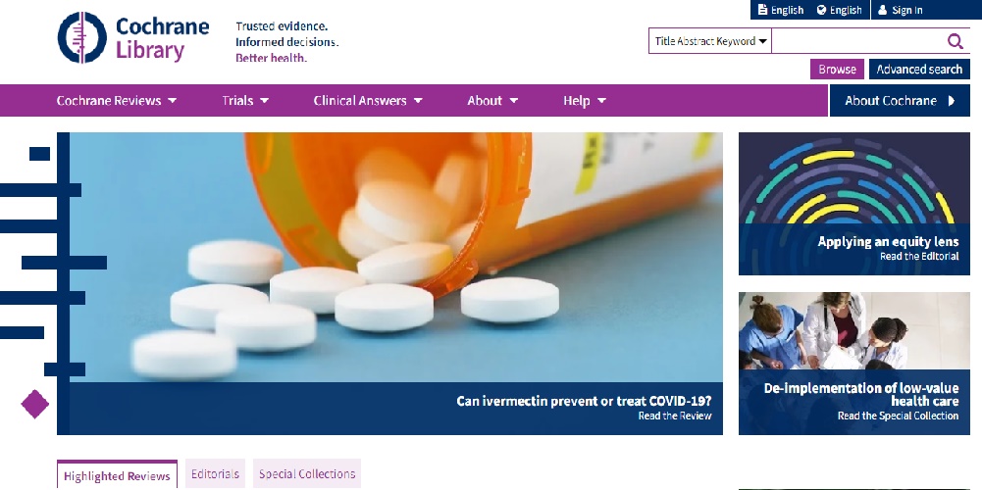982x490 pixels.
Task: Click the document language icon beside English
Action: click(x=762, y=10)
